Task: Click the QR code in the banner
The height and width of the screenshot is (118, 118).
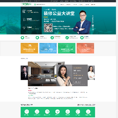Action: click(48, 28)
